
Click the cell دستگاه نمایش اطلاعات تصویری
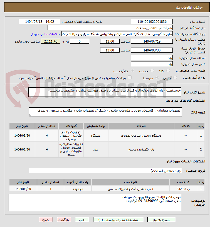(141, 136)
